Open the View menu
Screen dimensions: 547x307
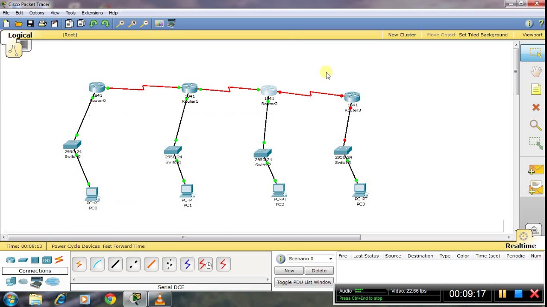pos(55,13)
